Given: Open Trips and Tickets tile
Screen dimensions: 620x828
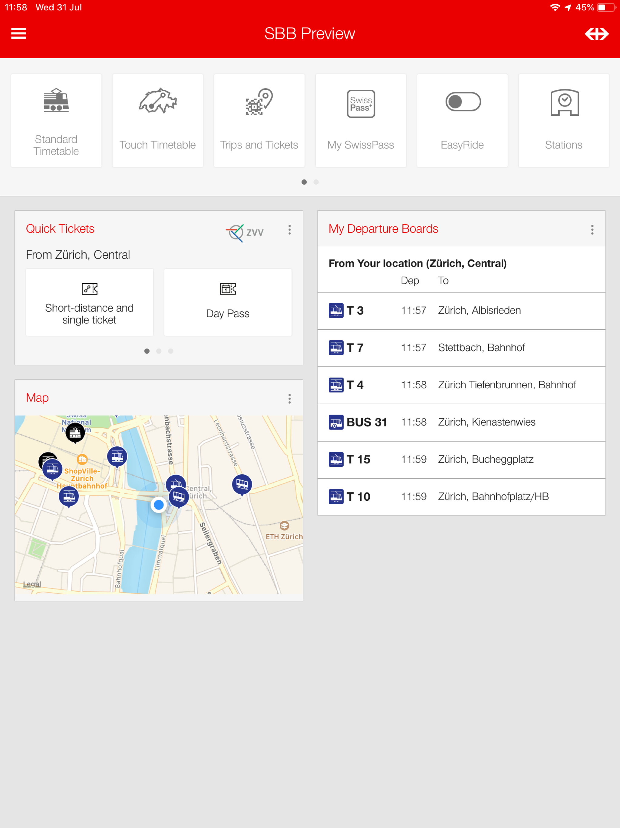Looking at the screenshot, I should tap(259, 121).
